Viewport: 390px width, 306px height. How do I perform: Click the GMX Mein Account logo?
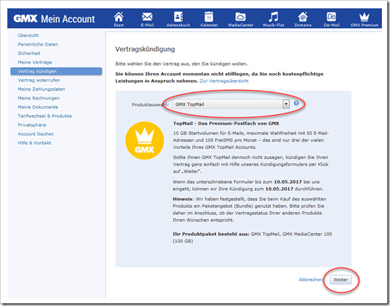coord(54,19)
